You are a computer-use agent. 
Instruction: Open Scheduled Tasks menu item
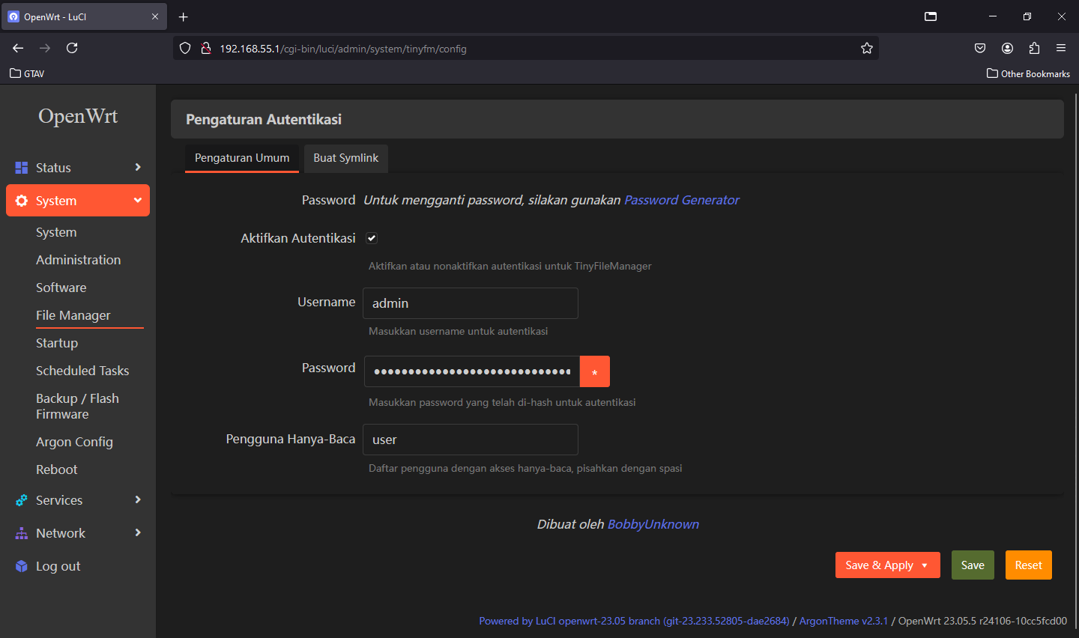point(82,371)
